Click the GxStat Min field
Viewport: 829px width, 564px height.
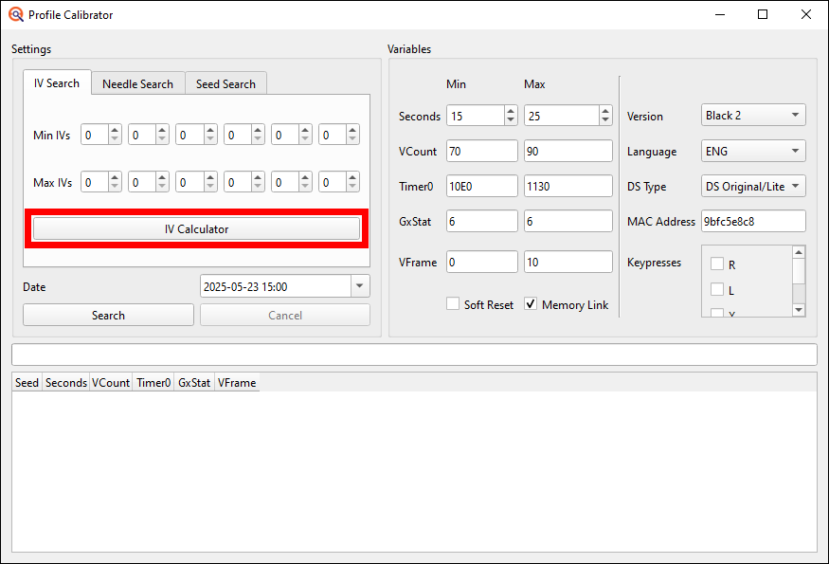click(482, 221)
